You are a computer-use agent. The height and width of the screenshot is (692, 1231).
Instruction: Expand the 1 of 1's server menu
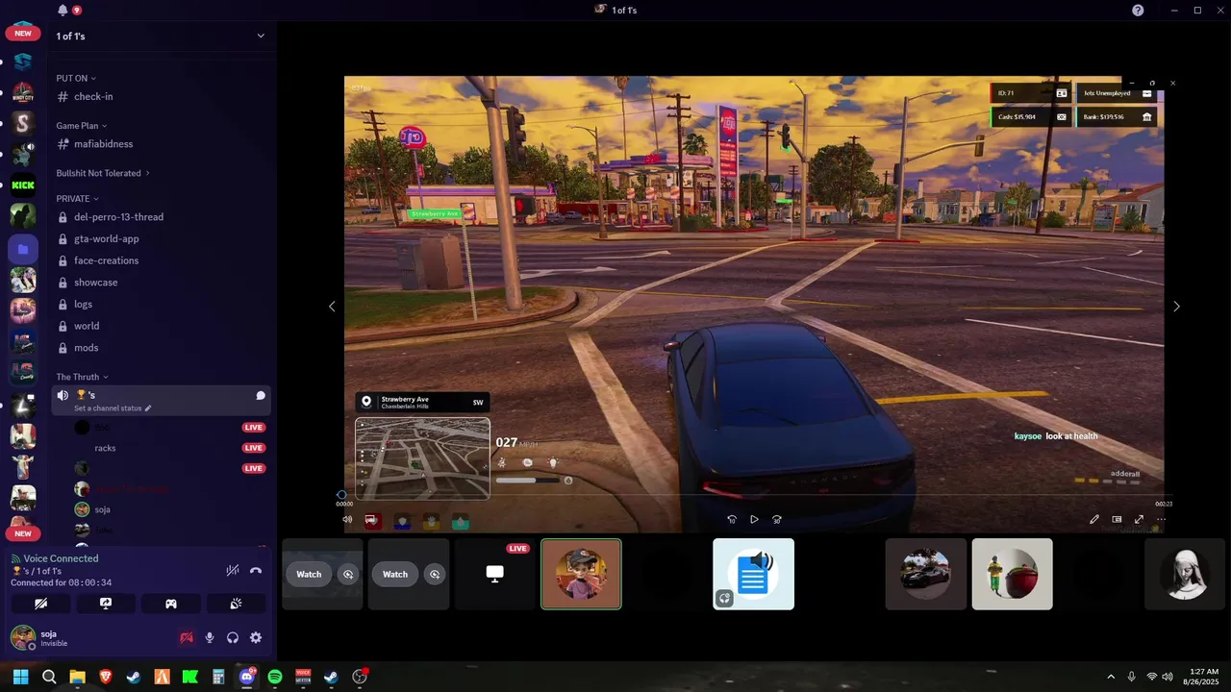point(261,36)
